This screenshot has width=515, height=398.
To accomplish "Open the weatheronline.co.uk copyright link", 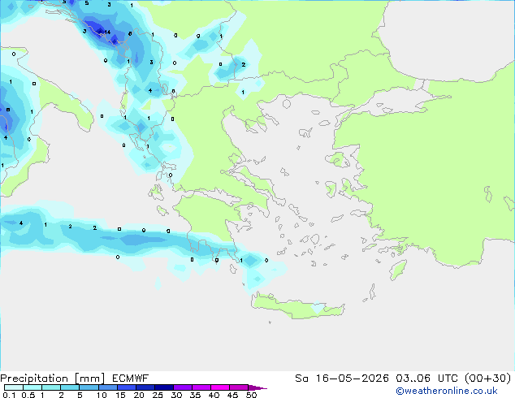I will point(447,391).
